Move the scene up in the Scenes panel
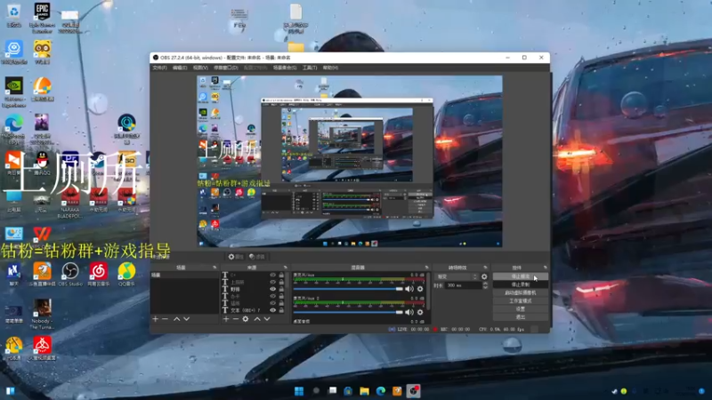Image resolution: width=712 pixels, height=400 pixels. 176,319
